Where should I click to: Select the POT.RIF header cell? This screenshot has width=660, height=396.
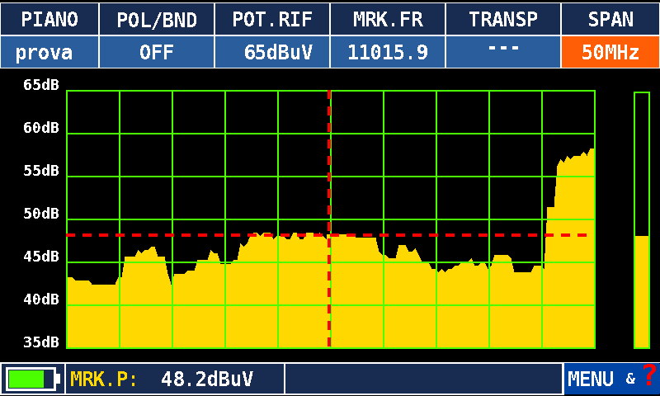[272, 19]
